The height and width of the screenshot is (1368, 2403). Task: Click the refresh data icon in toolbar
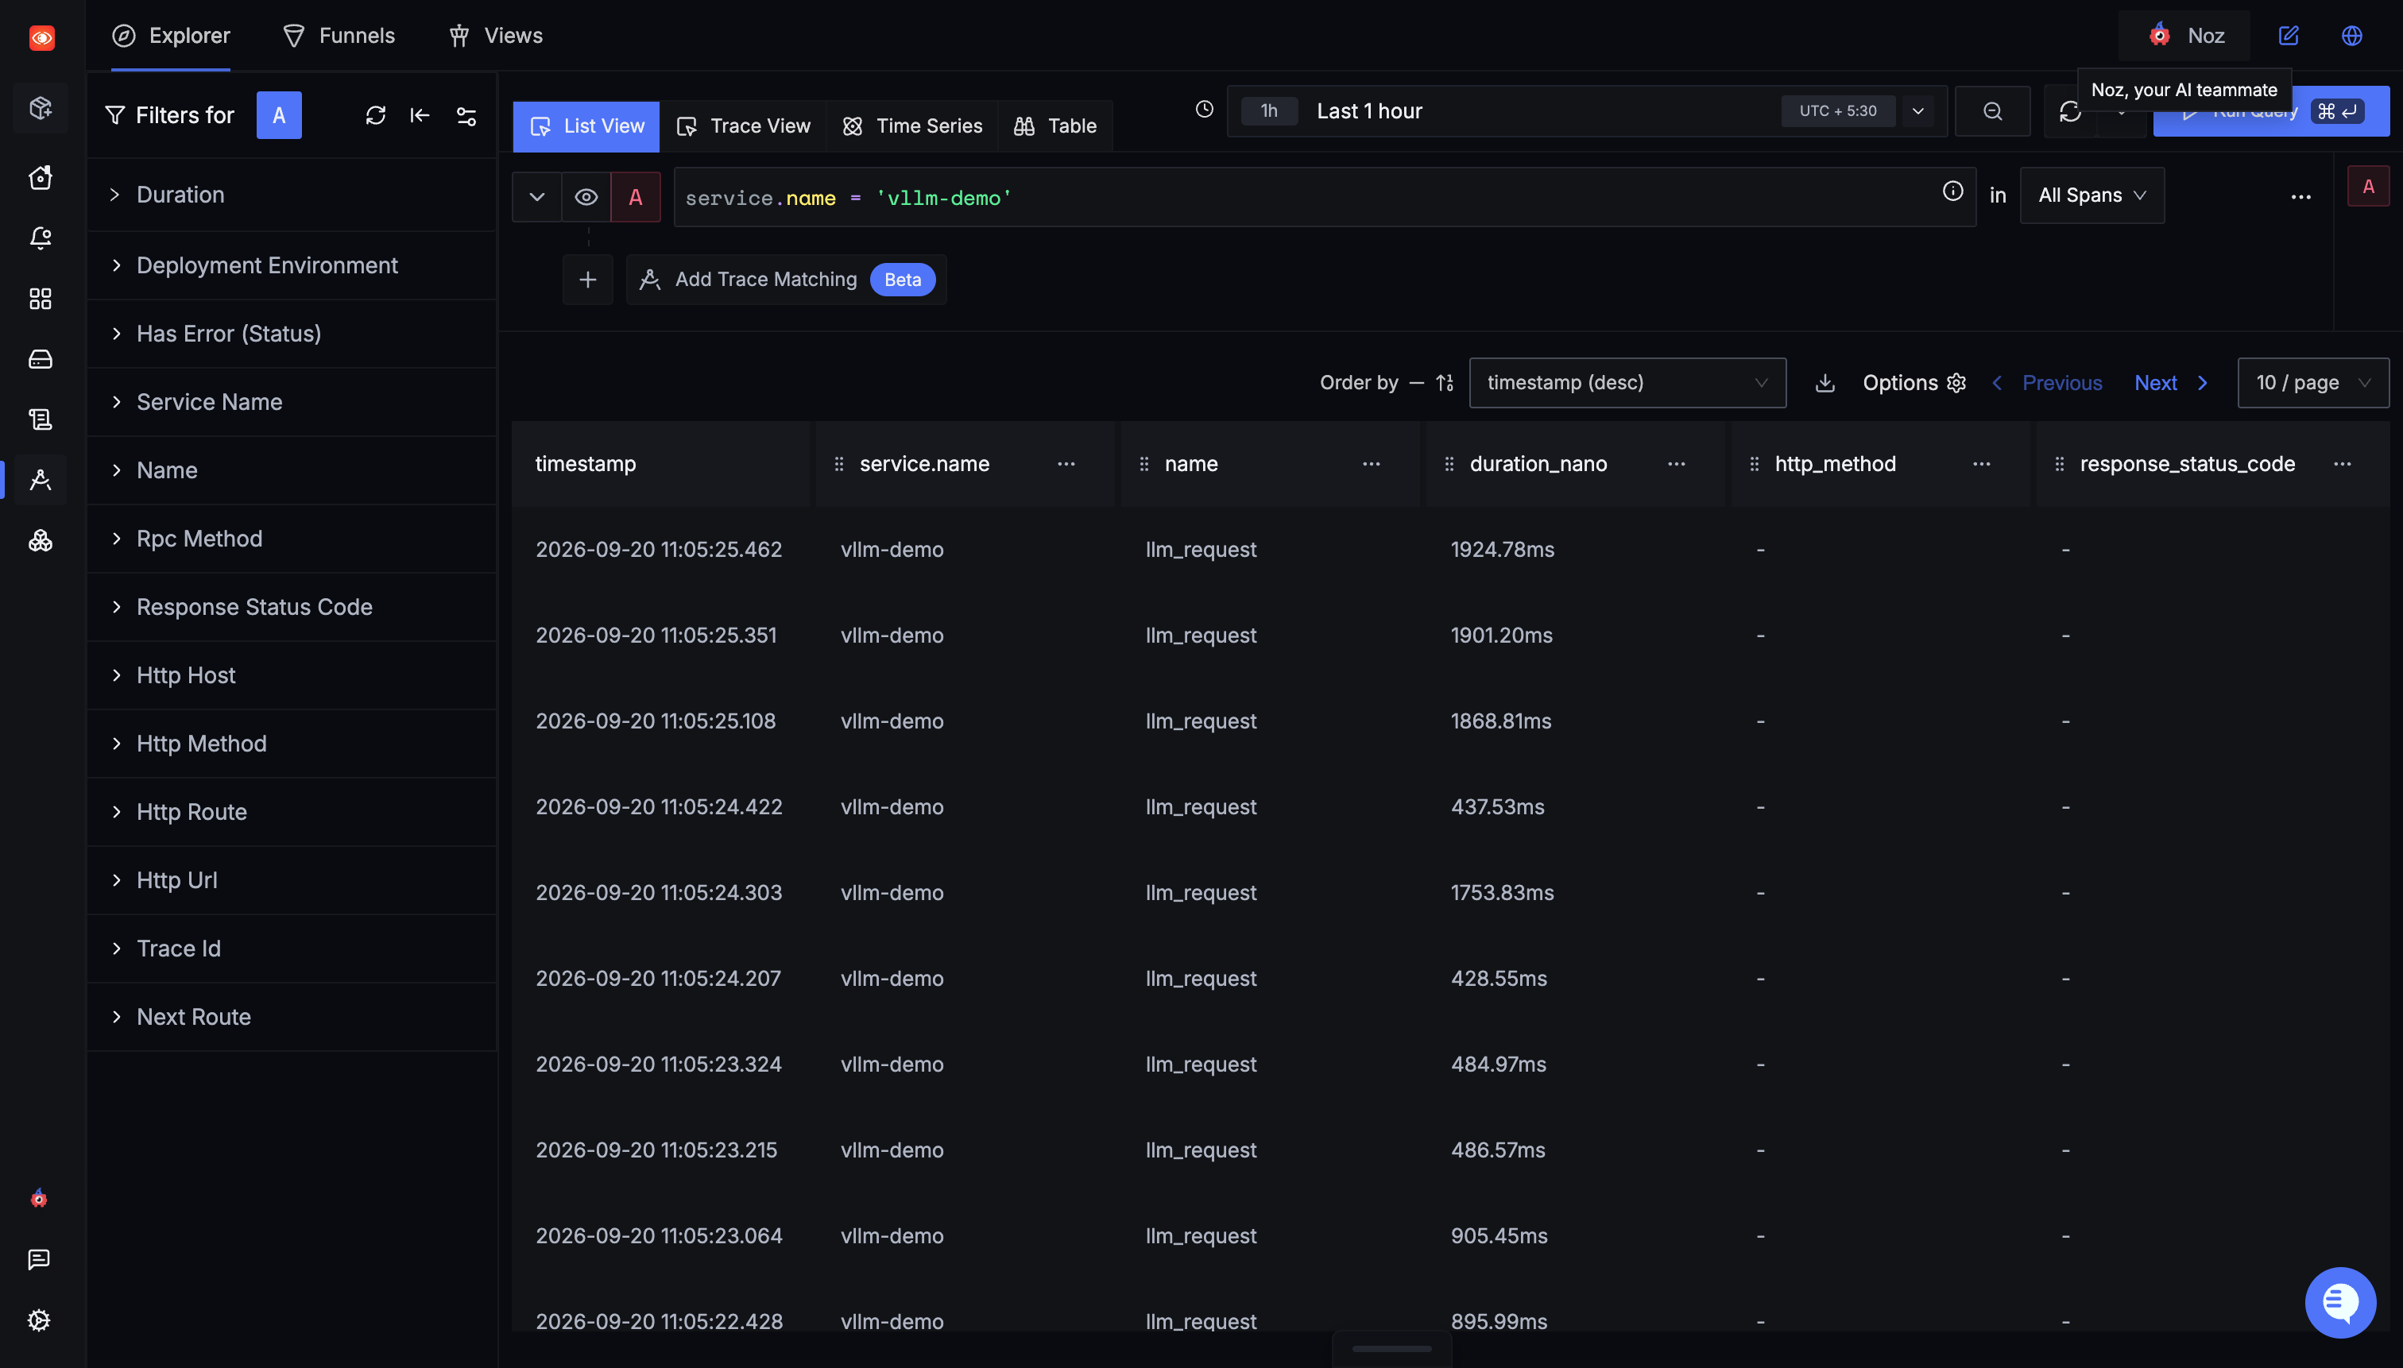(2070, 112)
